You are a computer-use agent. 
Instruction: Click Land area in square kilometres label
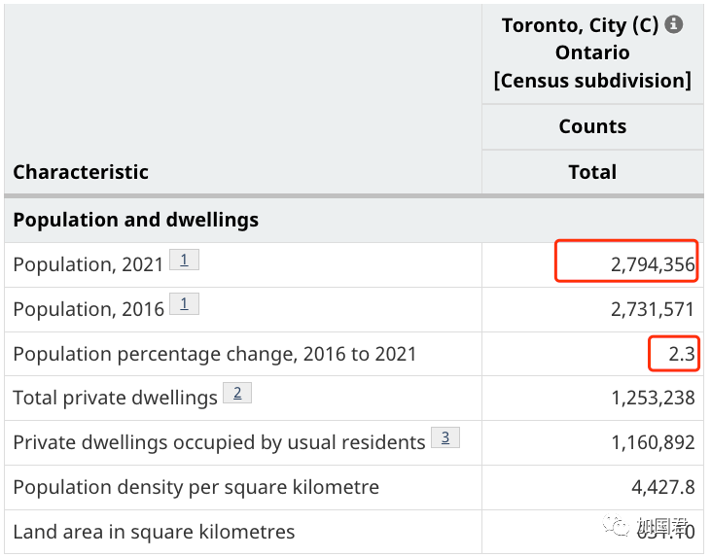tap(154, 532)
